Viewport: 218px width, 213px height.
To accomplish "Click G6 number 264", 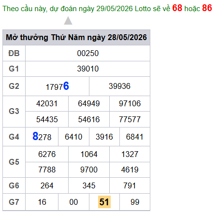I will 47,185.
